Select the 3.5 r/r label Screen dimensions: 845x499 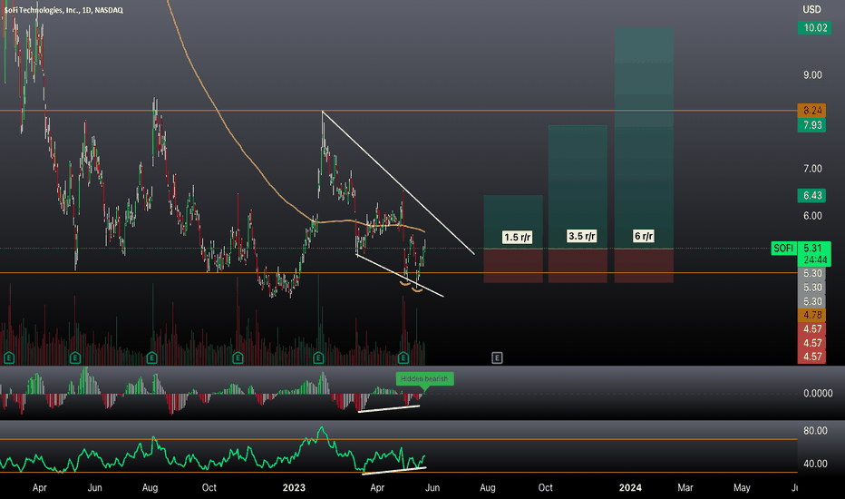(581, 236)
